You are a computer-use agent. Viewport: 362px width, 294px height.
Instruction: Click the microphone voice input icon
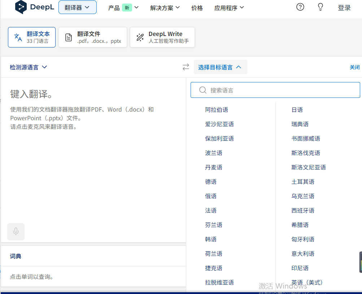[x=16, y=231]
